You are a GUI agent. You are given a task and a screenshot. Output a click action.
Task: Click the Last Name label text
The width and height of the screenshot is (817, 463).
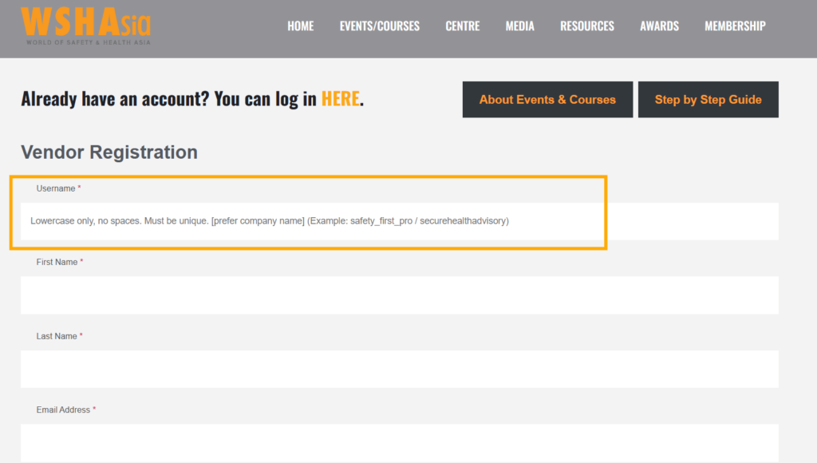[57, 336]
